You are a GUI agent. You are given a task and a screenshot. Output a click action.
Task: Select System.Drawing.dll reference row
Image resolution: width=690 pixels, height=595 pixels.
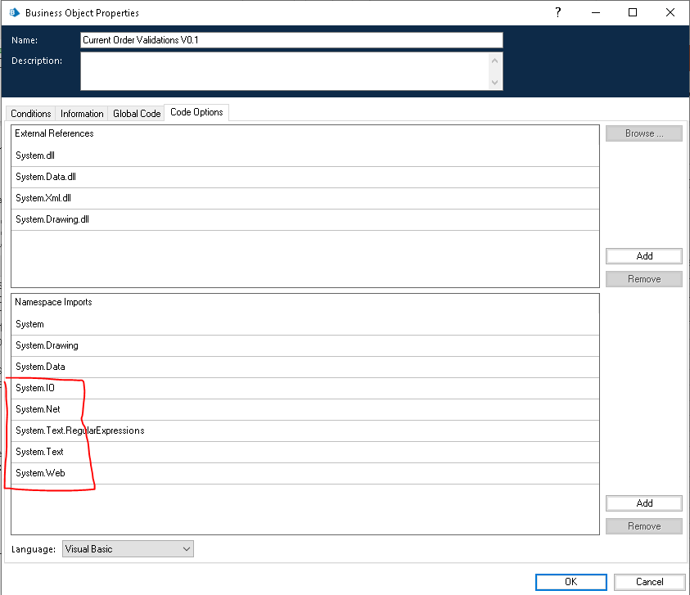click(x=305, y=219)
